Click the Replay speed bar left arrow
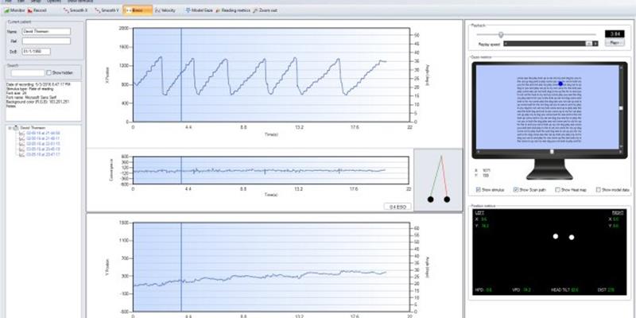Image resolution: width=636 pixels, height=318 pixels. point(506,44)
